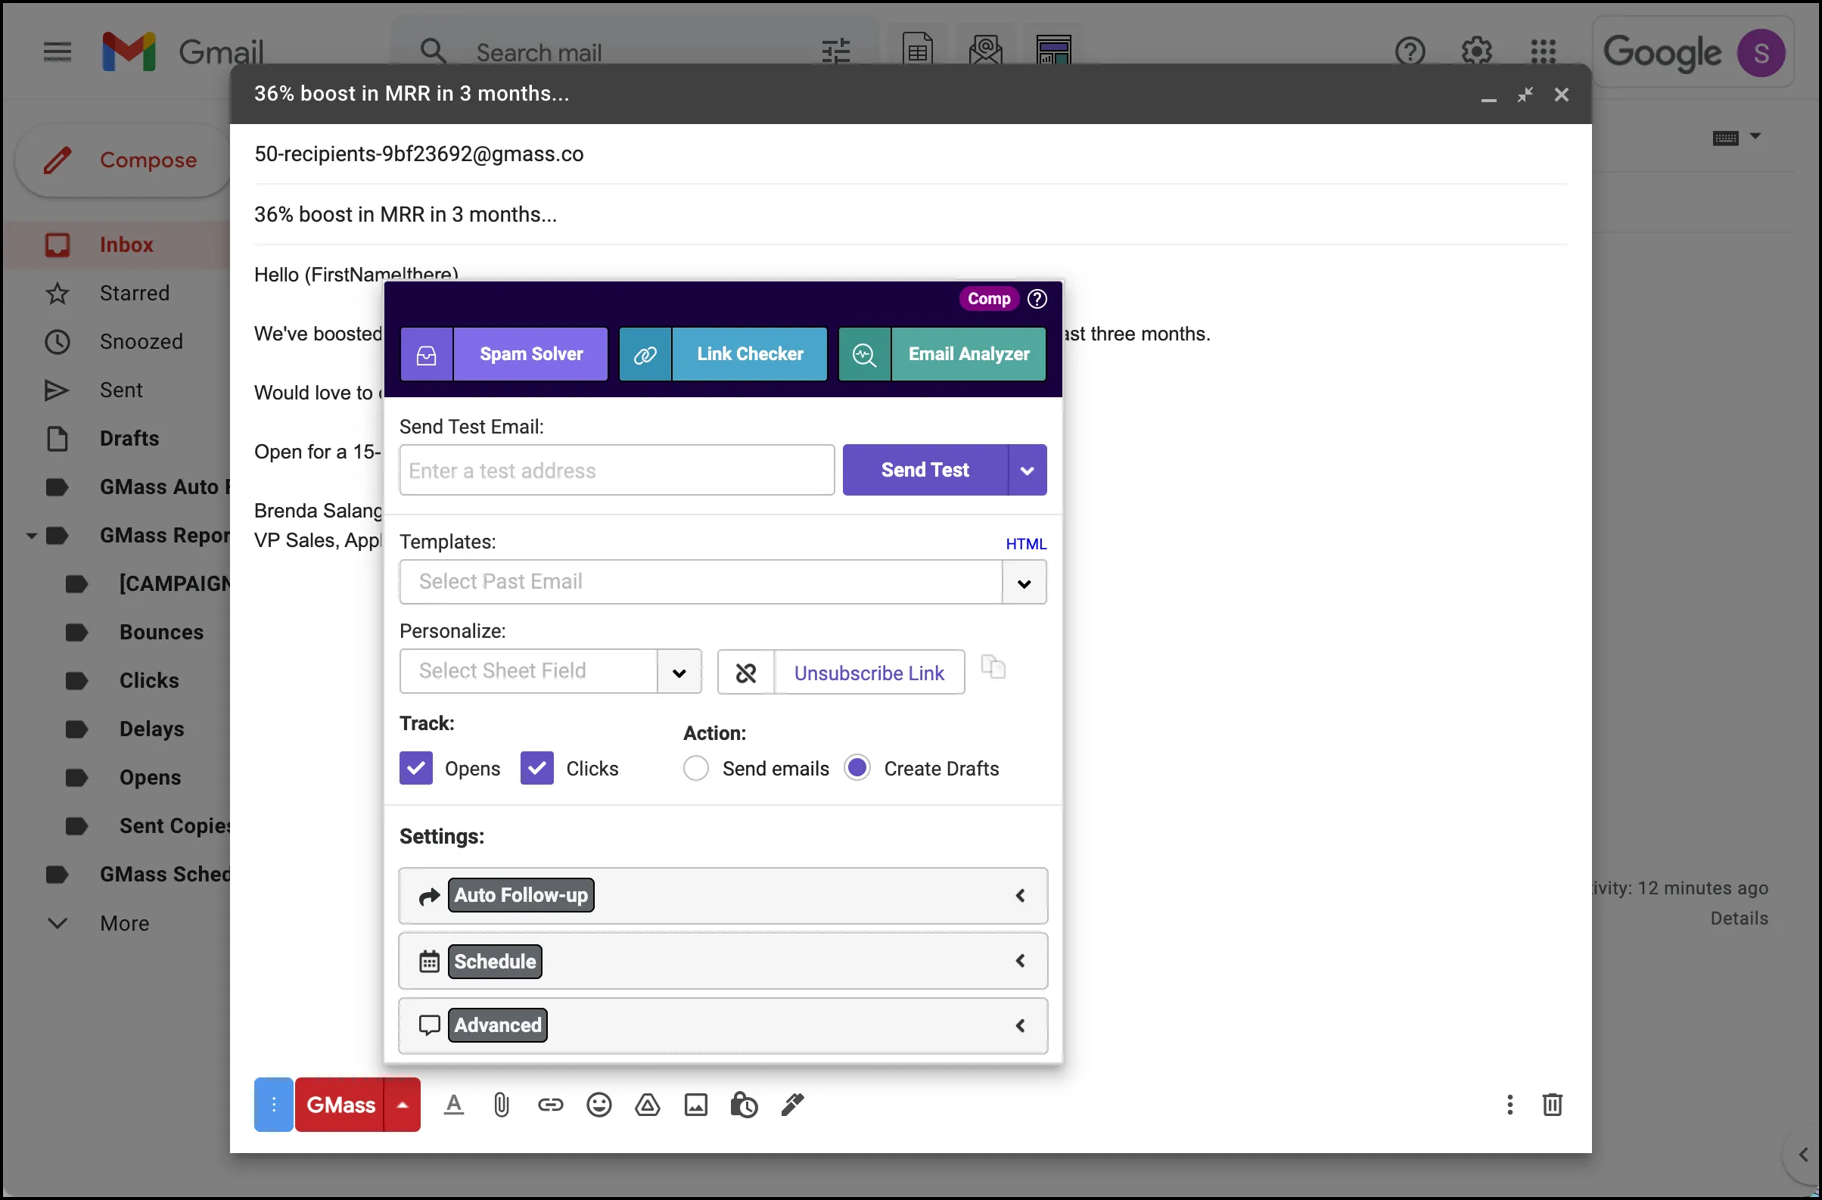Click the discard draft trash icon

(x=1552, y=1105)
